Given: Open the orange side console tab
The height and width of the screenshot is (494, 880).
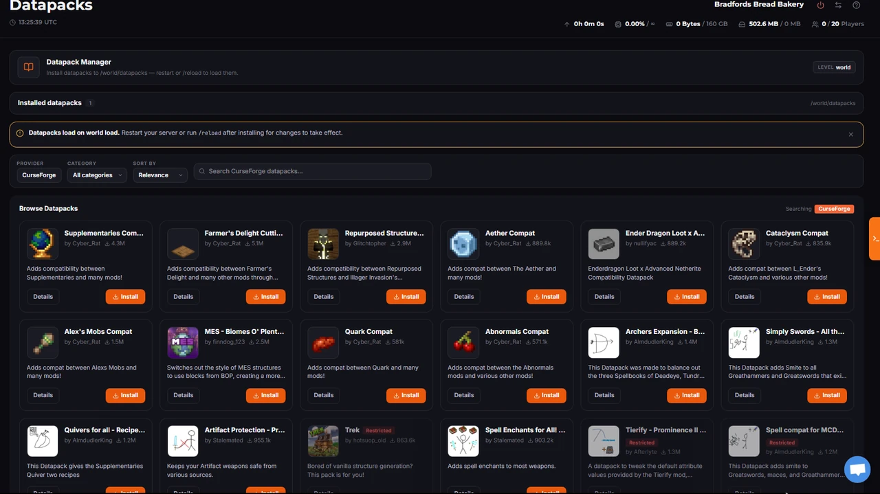Looking at the screenshot, I should click(874, 238).
